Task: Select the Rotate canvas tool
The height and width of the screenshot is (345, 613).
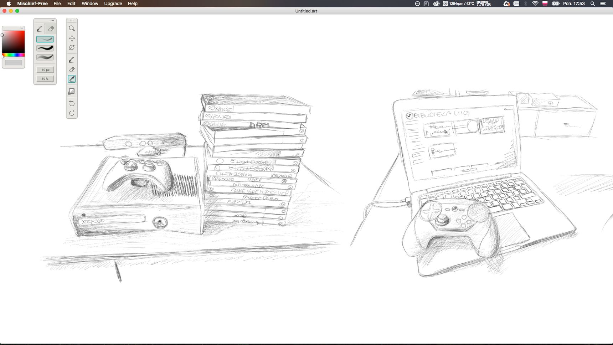Action: click(x=72, y=48)
